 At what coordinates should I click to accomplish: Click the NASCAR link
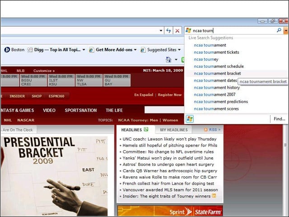[x=26, y=120]
